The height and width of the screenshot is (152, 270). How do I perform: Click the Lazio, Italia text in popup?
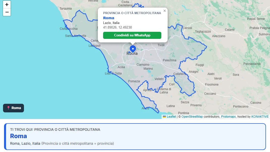pyautogui.click(x=111, y=23)
